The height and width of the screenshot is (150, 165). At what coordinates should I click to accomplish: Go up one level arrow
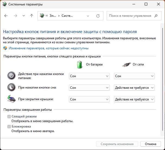31,16
